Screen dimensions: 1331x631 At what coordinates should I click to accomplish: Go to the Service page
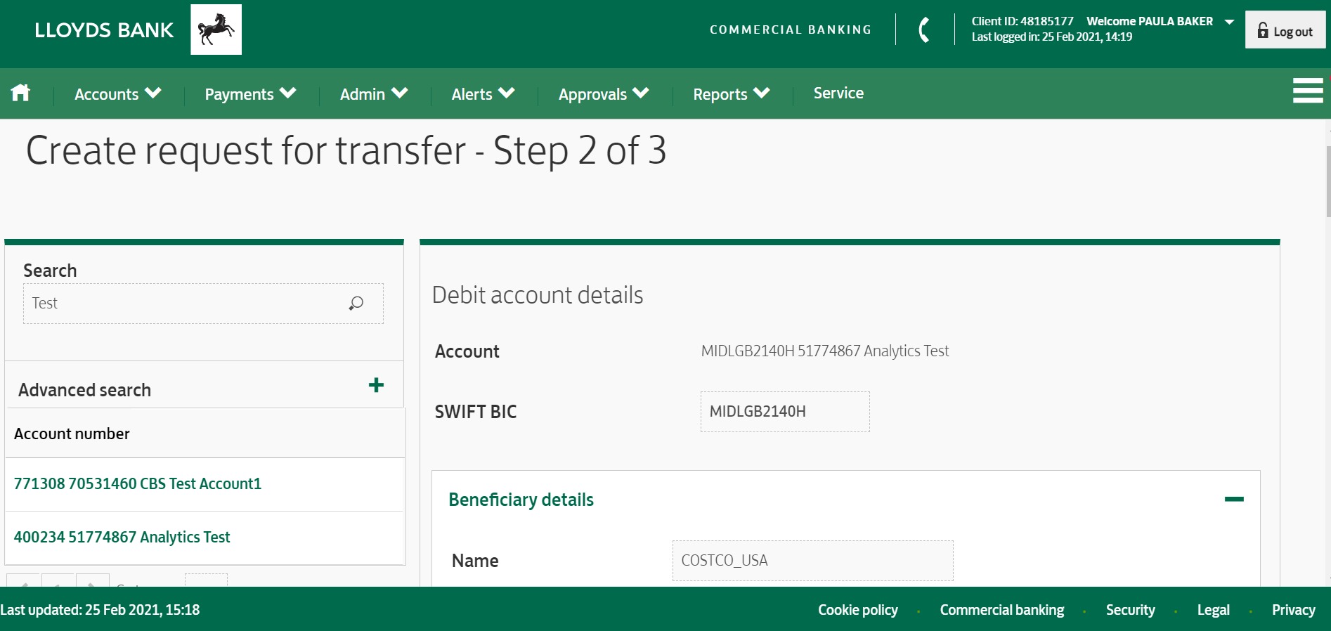point(838,93)
